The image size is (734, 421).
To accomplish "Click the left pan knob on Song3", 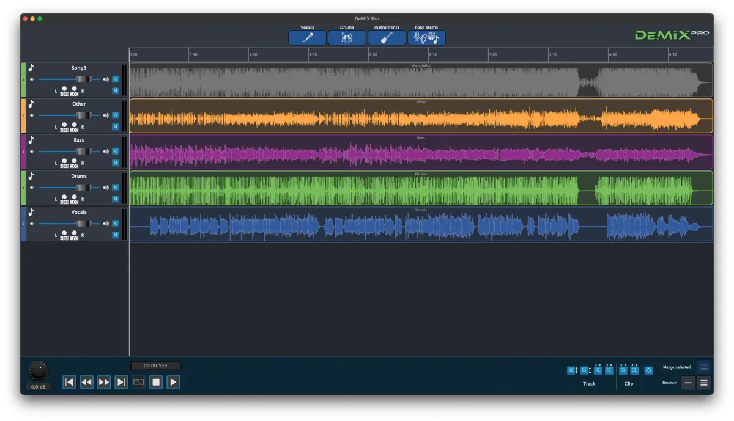I will click(x=64, y=89).
